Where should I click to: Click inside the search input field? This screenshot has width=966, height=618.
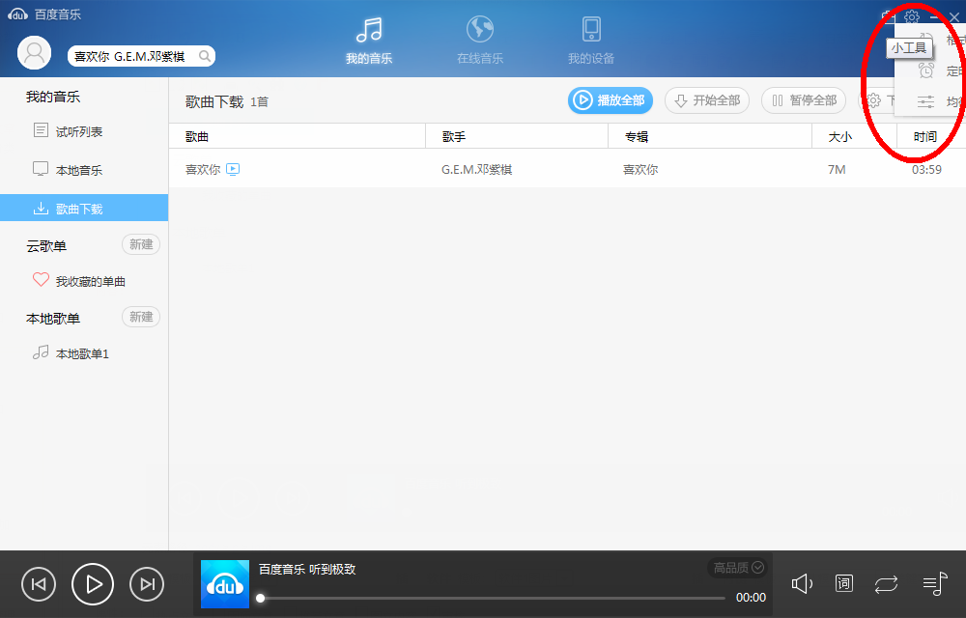coord(126,56)
